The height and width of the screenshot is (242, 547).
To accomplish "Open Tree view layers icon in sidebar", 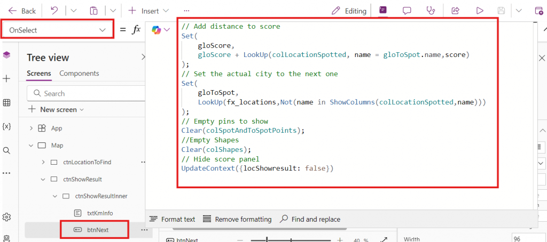I will tap(6, 55).
